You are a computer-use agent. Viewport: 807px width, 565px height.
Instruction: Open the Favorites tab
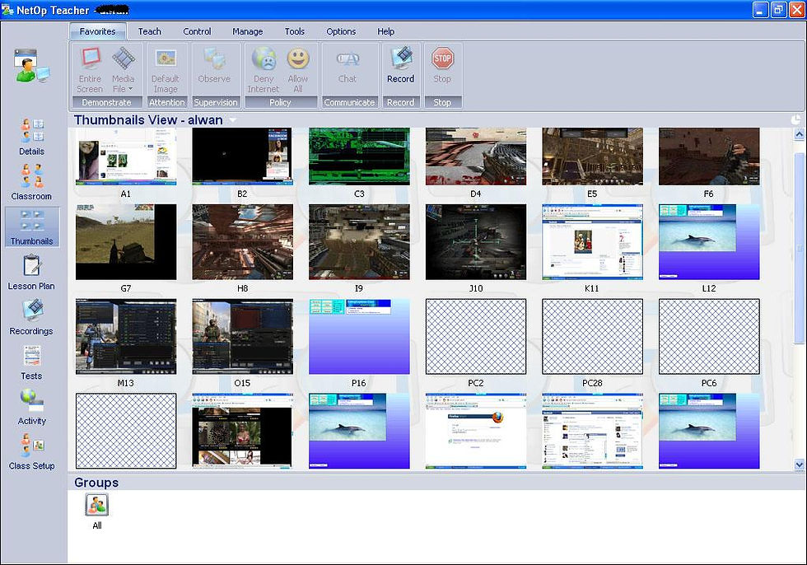98,31
